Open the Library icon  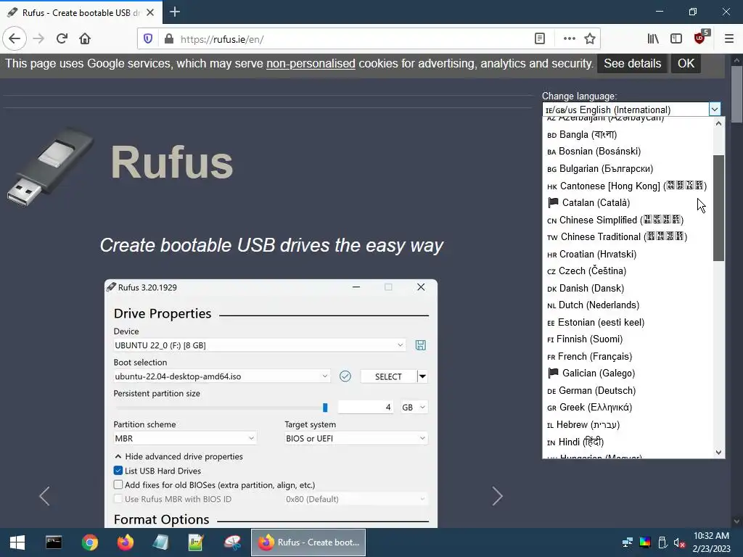click(x=653, y=39)
